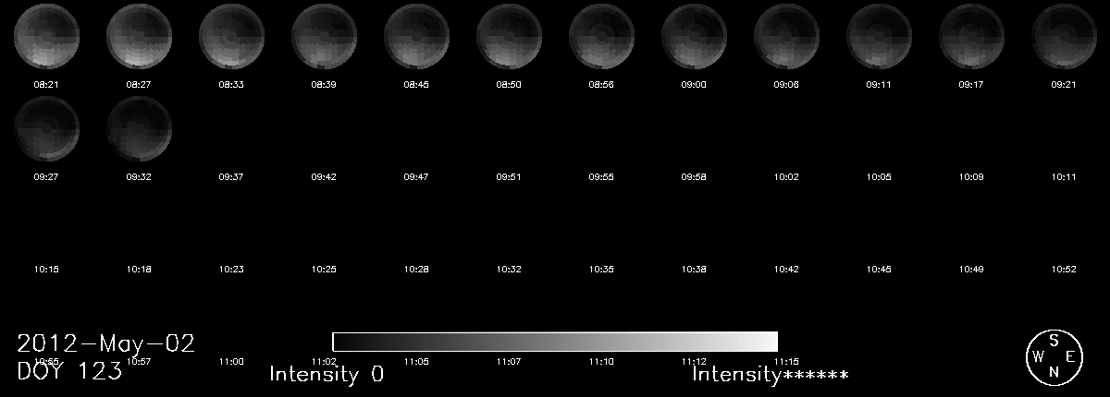Click the 09:55 time label
Viewport: 1110px width, 397px height.
coord(601,176)
